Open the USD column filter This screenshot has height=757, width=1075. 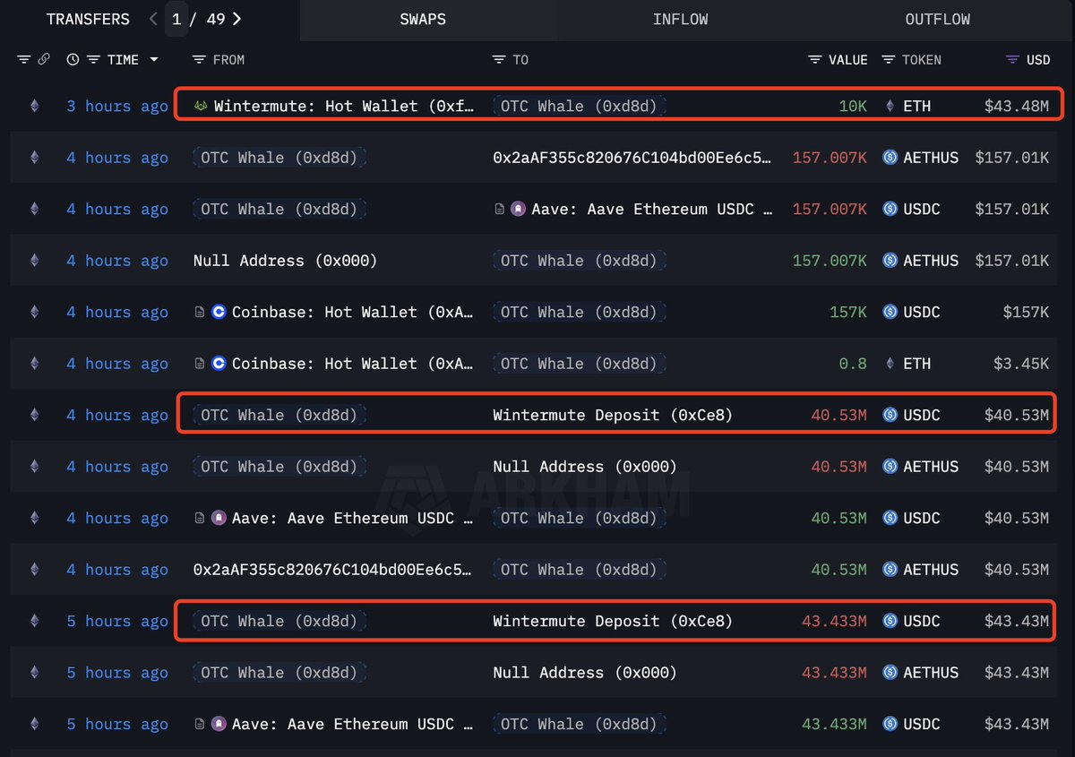[1012, 60]
